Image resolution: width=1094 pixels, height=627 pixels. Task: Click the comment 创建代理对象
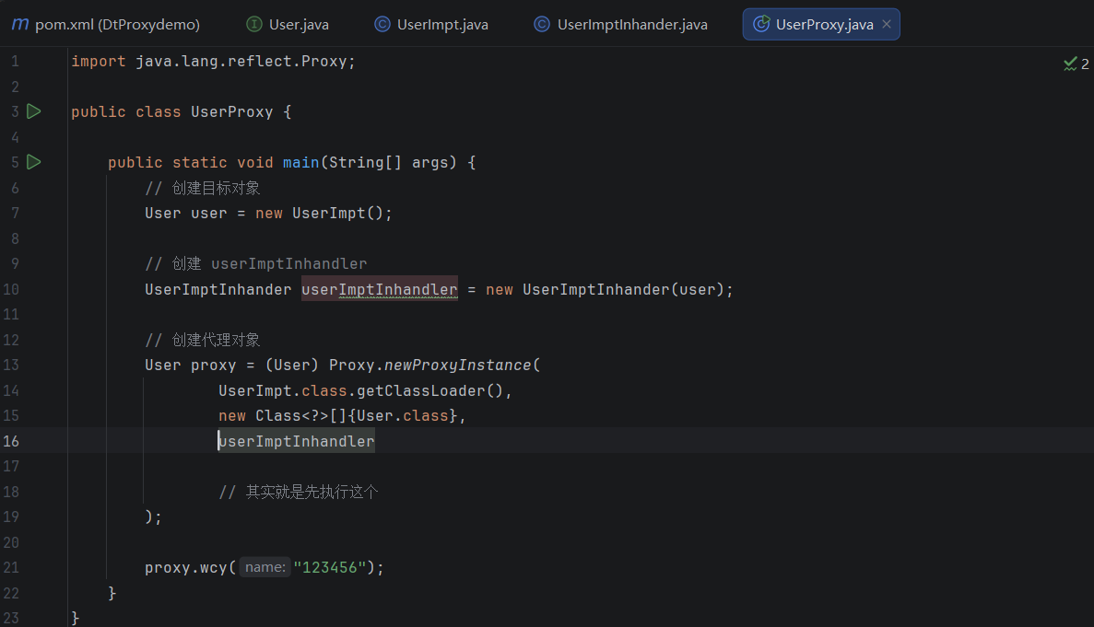pyautogui.click(x=203, y=340)
